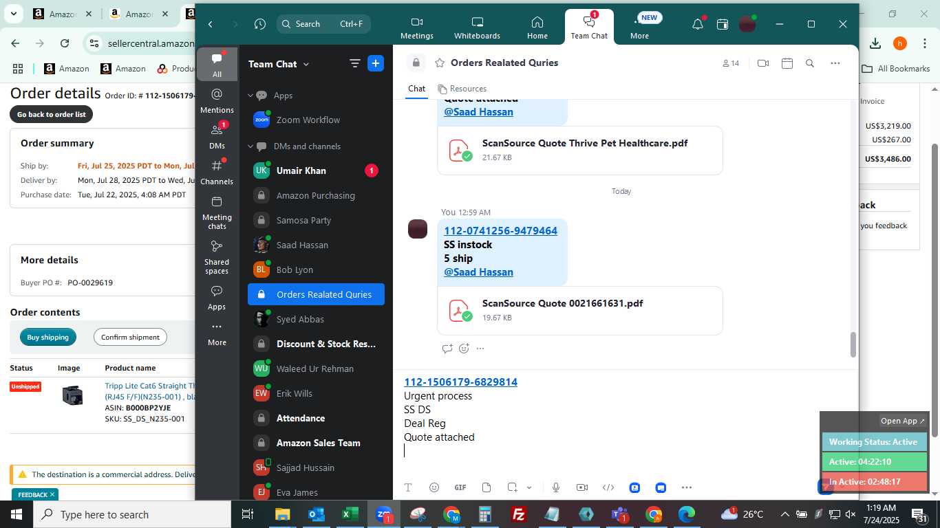Viewport: 940px width, 528px height.
Task: Attach a file using the file icon
Action: (x=487, y=487)
